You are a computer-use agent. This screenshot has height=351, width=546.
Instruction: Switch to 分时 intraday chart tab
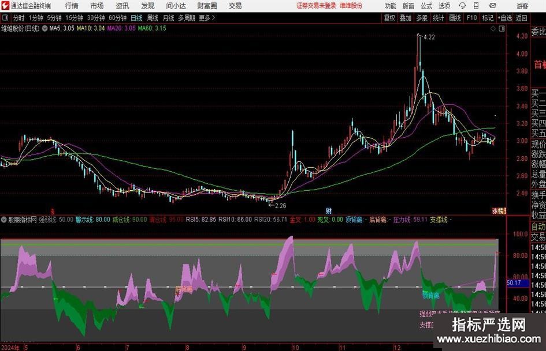click(18, 18)
